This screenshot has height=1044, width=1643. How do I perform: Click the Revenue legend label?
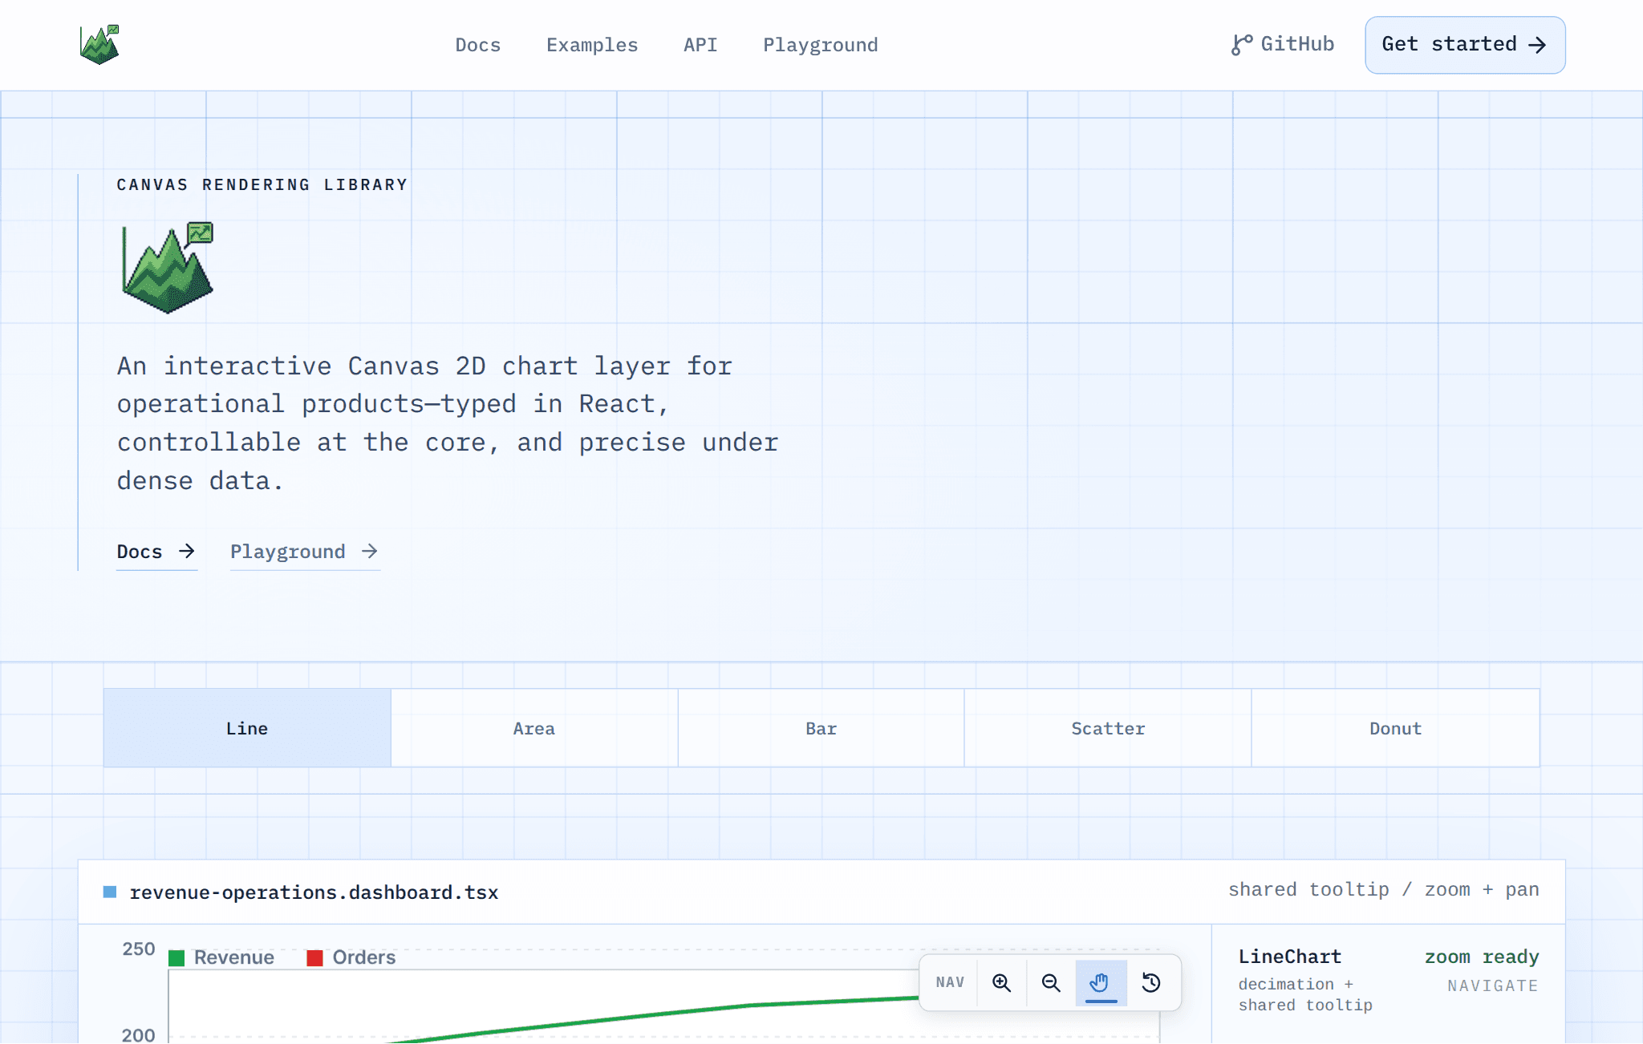tap(234, 957)
